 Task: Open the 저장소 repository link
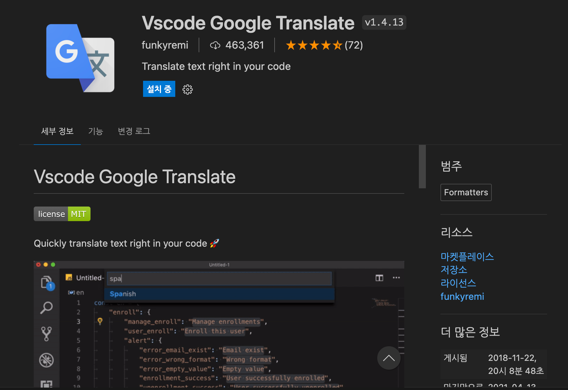point(453,270)
